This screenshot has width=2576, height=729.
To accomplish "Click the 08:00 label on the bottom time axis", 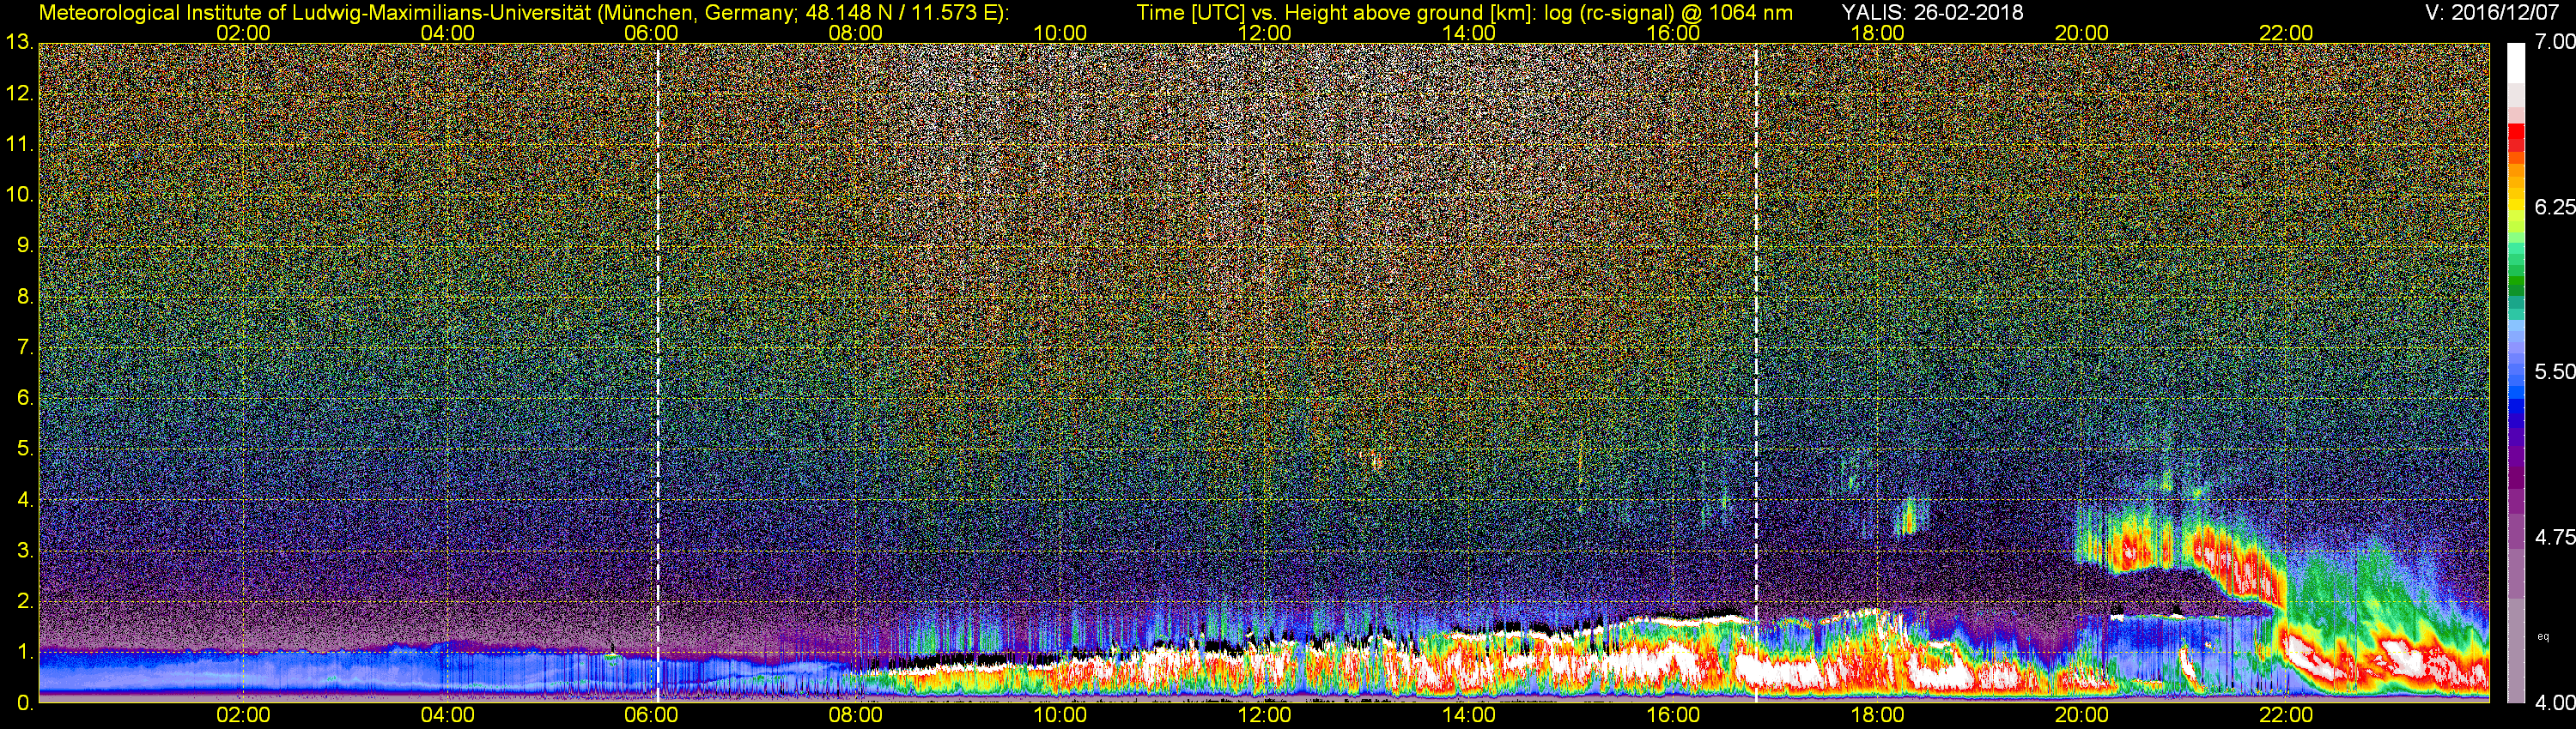I will coord(855,715).
